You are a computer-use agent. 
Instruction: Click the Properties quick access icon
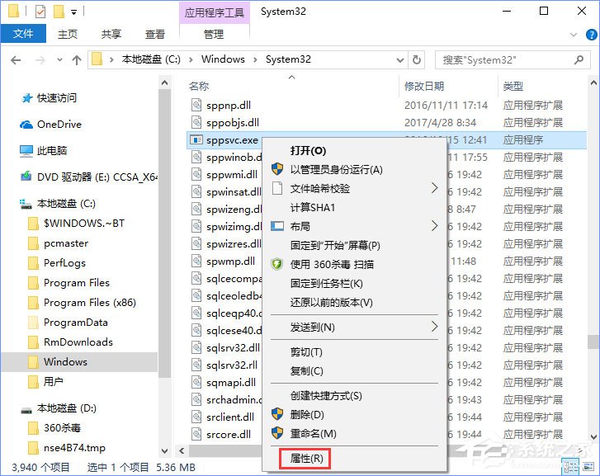click(40, 12)
